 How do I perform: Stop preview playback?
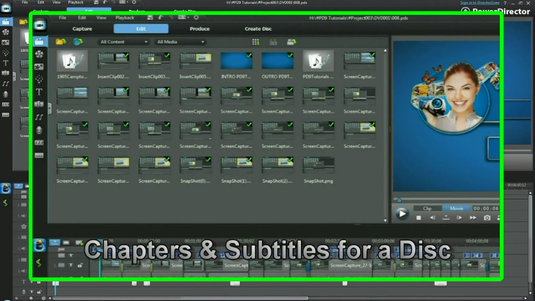pos(418,218)
